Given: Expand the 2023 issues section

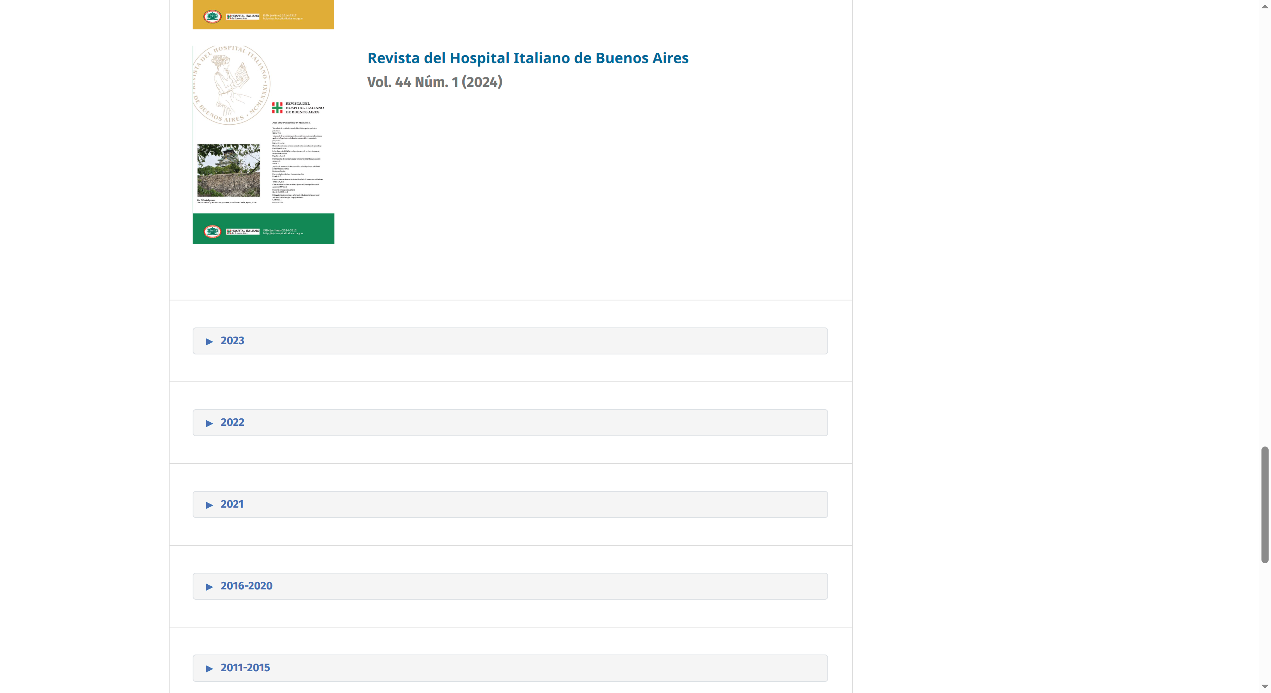Looking at the screenshot, I should 510,341.
